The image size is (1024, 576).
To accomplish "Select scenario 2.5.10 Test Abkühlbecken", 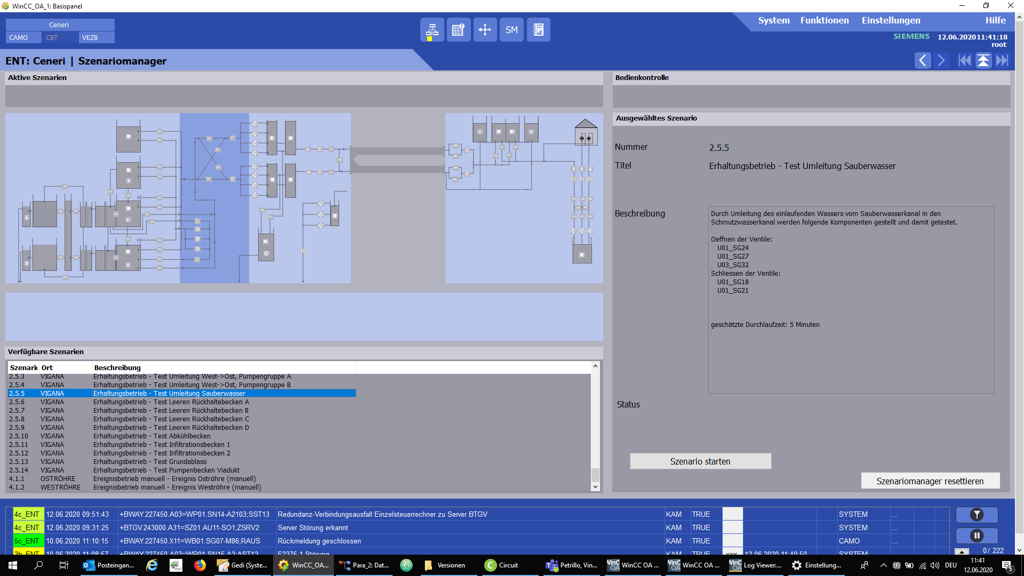I will pyautogui.click(x=152, y=436).
